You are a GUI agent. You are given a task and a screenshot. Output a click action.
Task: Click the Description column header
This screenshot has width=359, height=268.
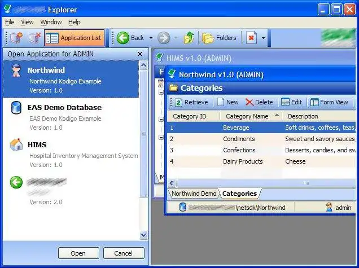click(x=319, y=116)
